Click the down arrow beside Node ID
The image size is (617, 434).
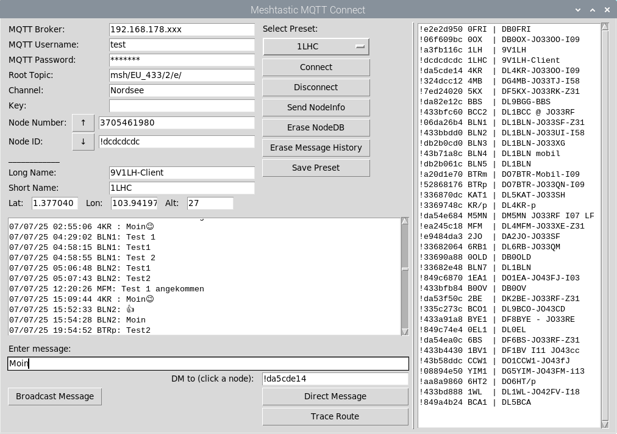click(x=83, y=141)
